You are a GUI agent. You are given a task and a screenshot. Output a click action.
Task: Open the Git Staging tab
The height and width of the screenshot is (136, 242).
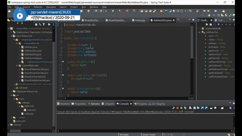(157, 104)
